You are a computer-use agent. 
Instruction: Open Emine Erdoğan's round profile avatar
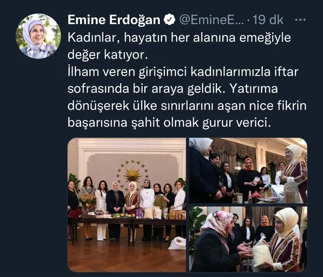point(38,36)
